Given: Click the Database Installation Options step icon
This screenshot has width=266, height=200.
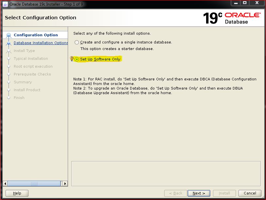Looking at the screenshot, I should click(x=9, y=43).
